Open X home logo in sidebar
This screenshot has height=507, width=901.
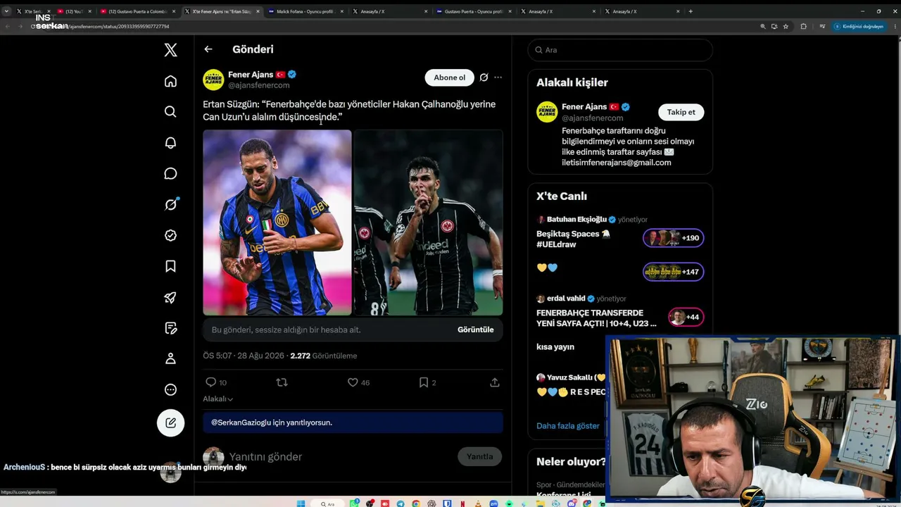click(170, 50)
